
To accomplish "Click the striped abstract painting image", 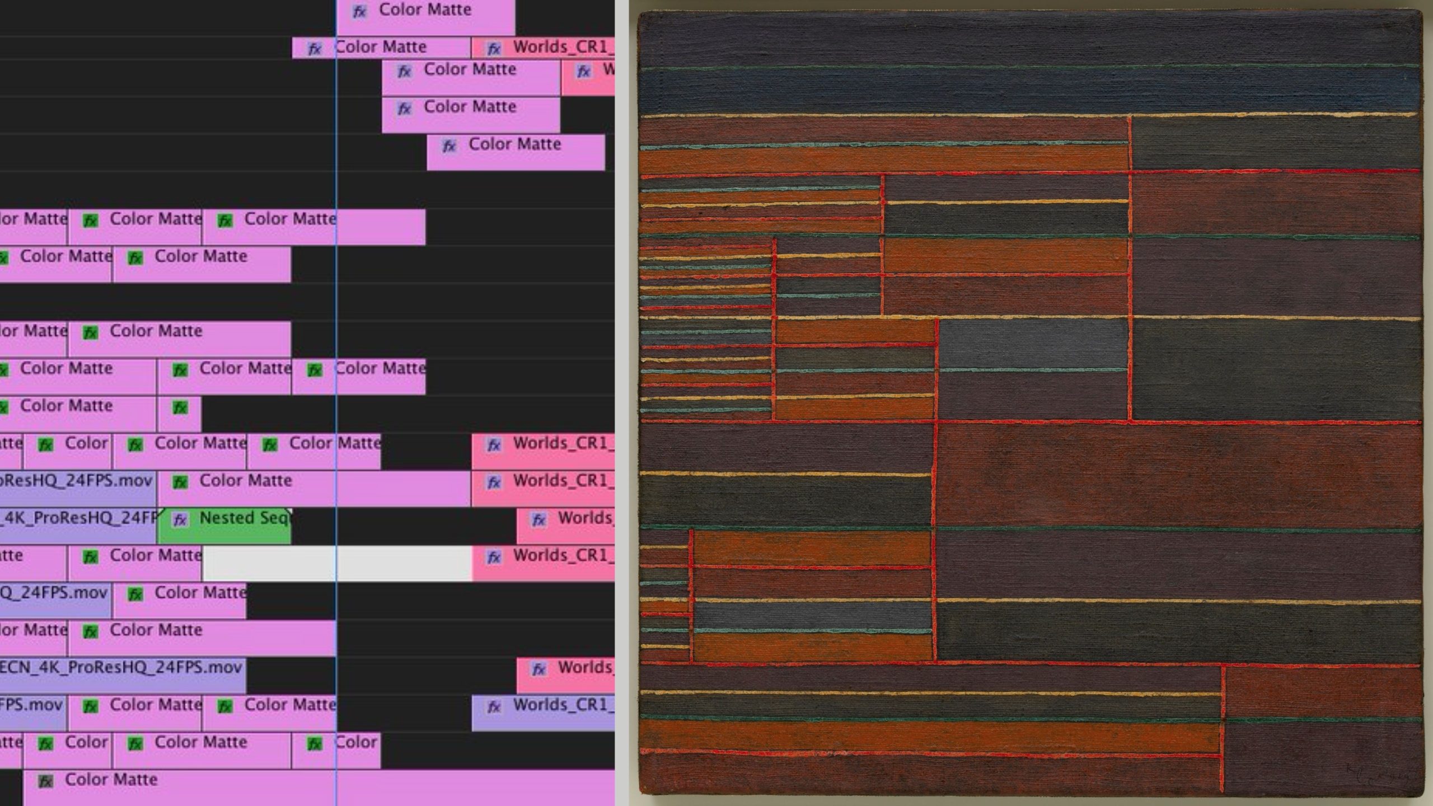I will tap(1030, 402).
